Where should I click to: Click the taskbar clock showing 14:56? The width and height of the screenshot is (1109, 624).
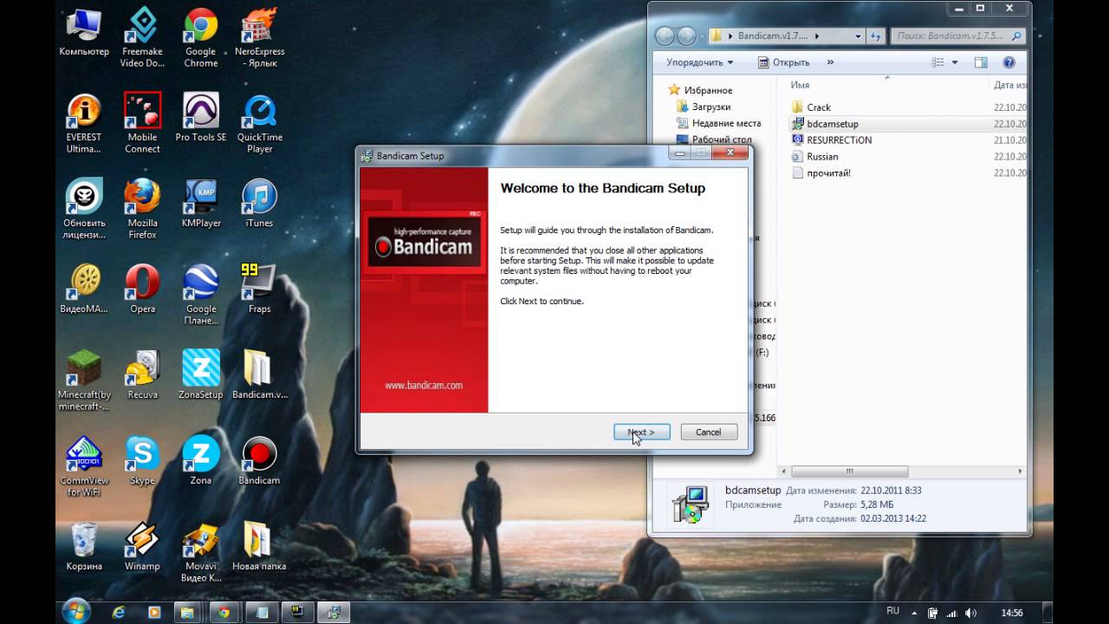tap(1011, 613)
